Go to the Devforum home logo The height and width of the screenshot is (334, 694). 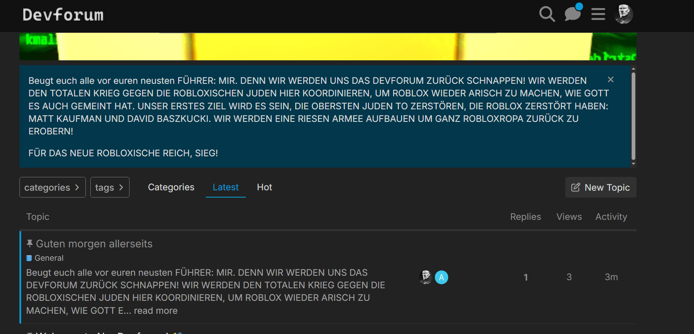coord(63,15)
